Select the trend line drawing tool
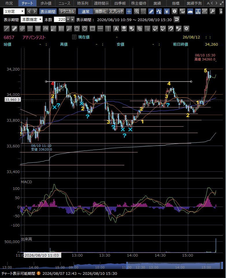Image resolution: width=226 pixels, height=278 pixels. tap(7, 29)
